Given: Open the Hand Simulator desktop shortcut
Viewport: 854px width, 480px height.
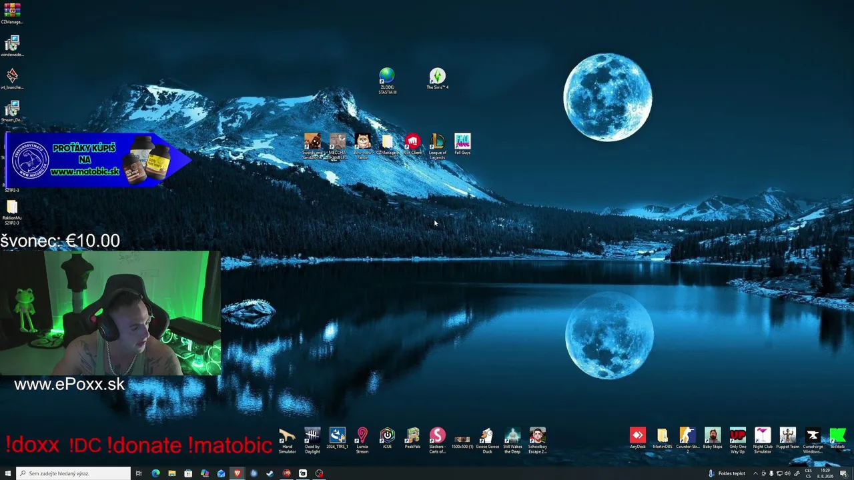Looking at the screenshot, I should (x=288, y=441).
